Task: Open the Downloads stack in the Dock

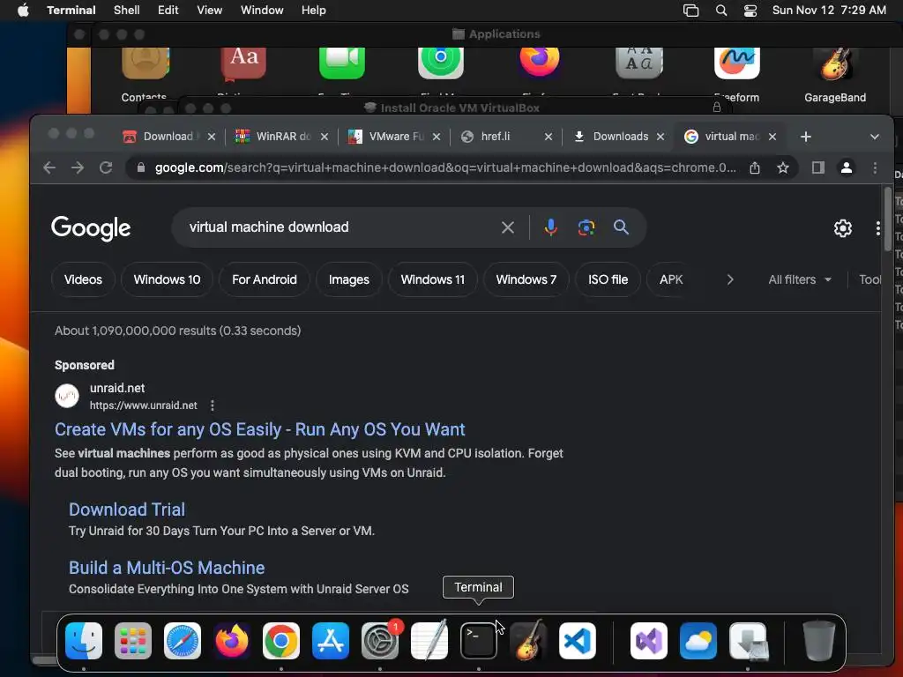Action: click(748, 641)
